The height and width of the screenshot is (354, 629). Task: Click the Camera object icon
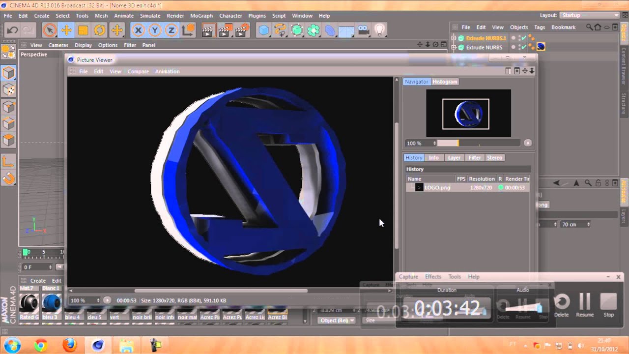[x=363, y=30]
